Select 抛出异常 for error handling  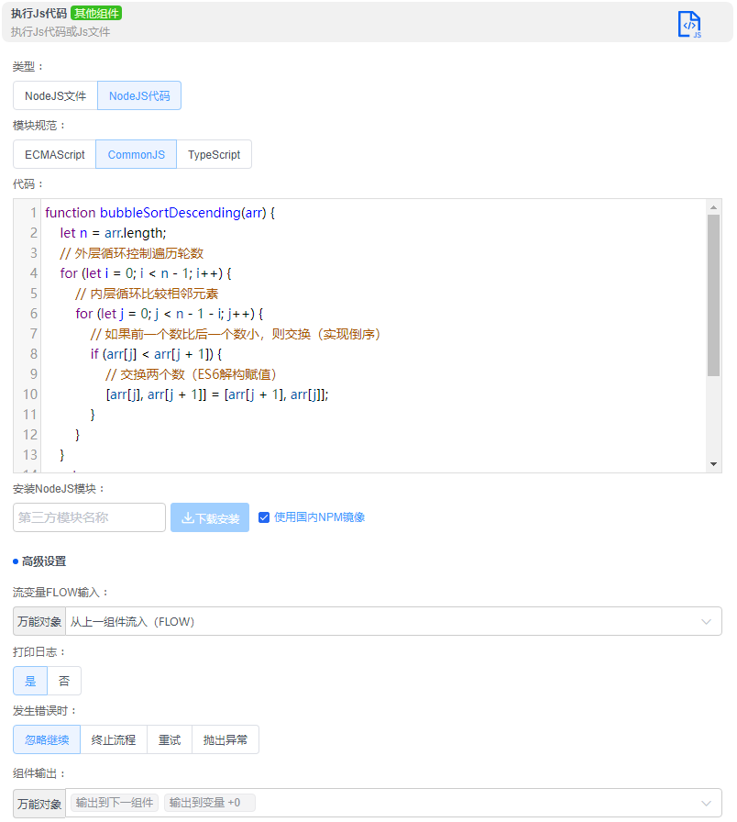pyautogui.click(x=225, y=739)
